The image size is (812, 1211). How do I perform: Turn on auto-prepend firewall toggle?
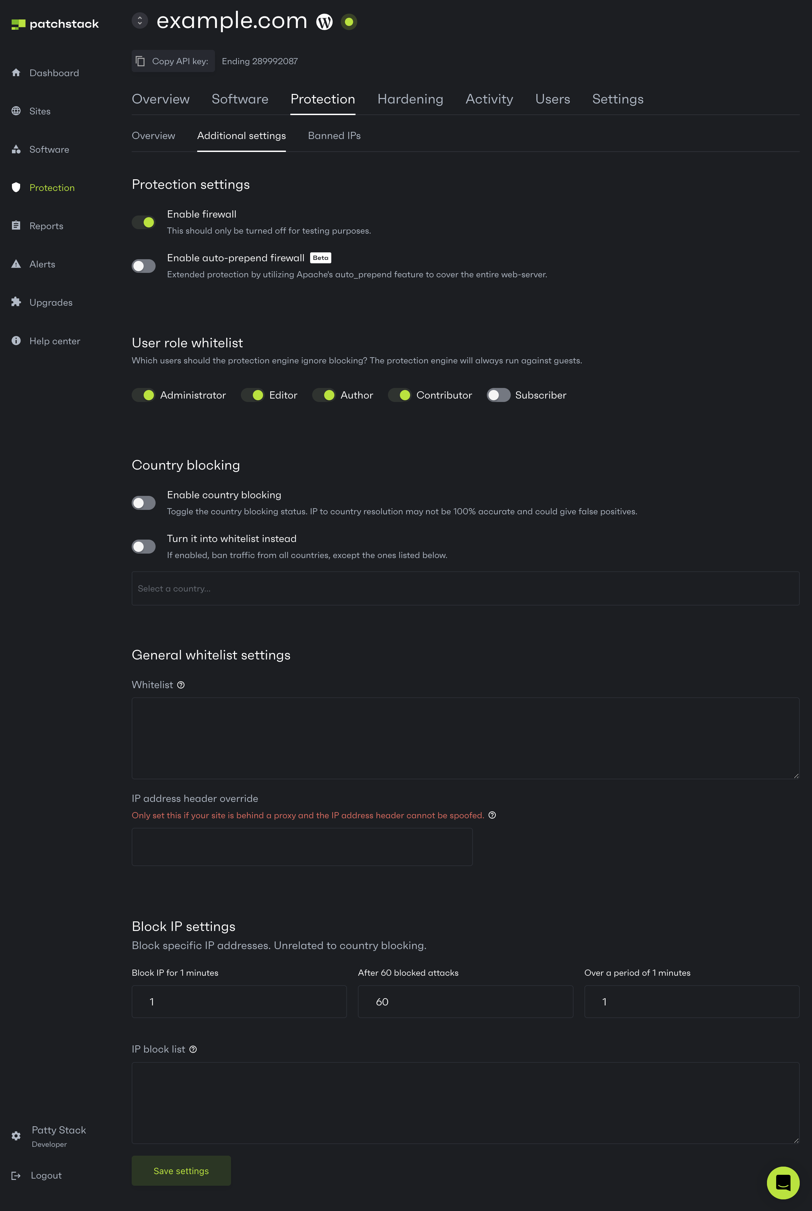pos(143,266)
